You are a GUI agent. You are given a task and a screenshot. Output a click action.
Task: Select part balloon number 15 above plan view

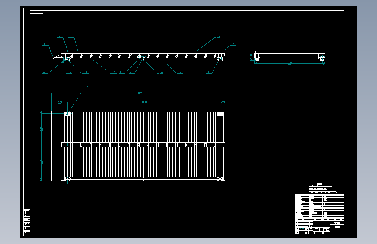point(87,87)
